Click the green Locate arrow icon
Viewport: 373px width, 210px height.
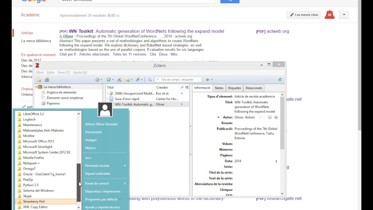(209, 80)
